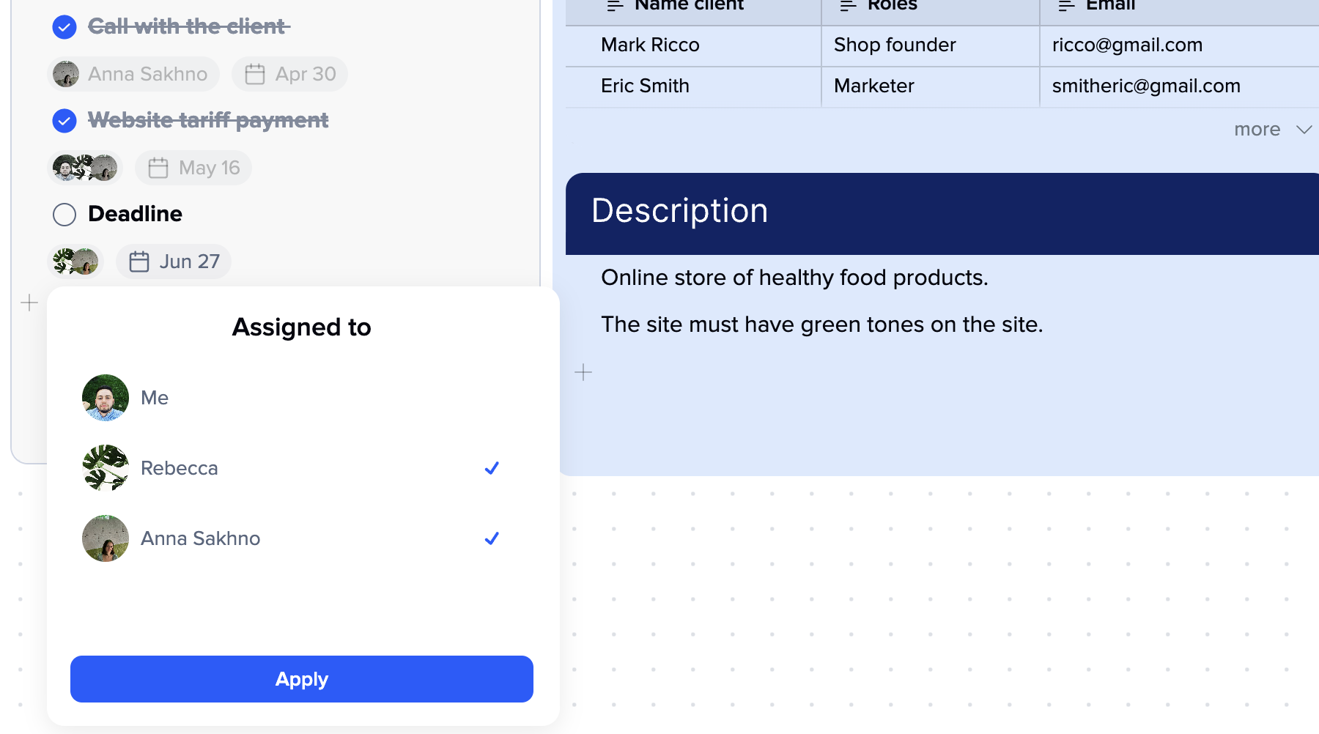This screenshot has width=1319, height=734.
Task: Select the Name client column header
Action: click(x=687, y=6)
